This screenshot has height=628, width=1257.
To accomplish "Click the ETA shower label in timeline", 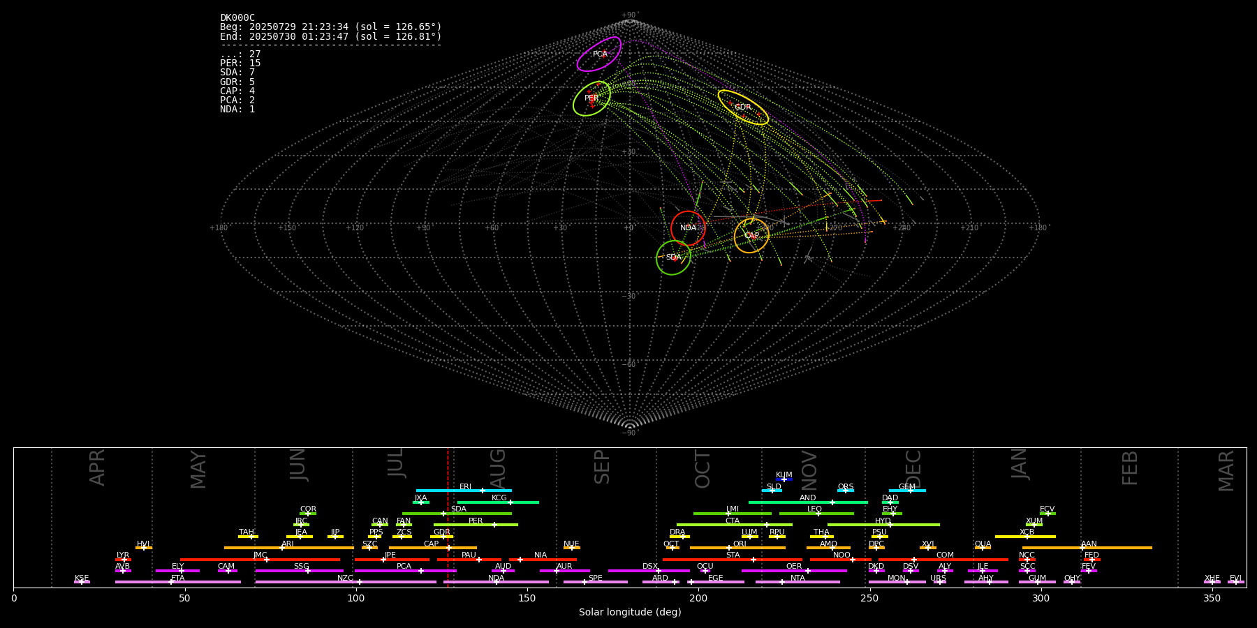I will point(178,578).
